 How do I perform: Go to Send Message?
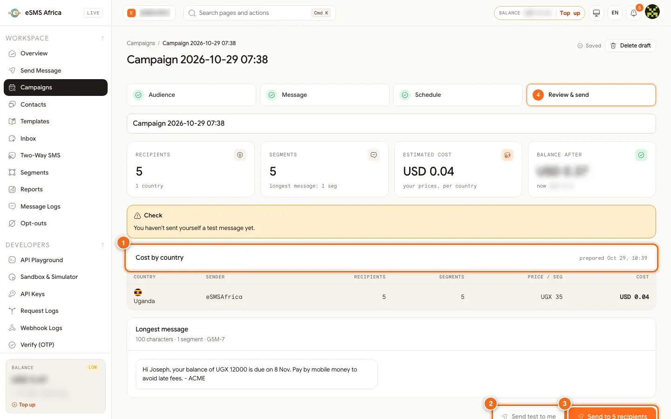(x=55, y=70)
